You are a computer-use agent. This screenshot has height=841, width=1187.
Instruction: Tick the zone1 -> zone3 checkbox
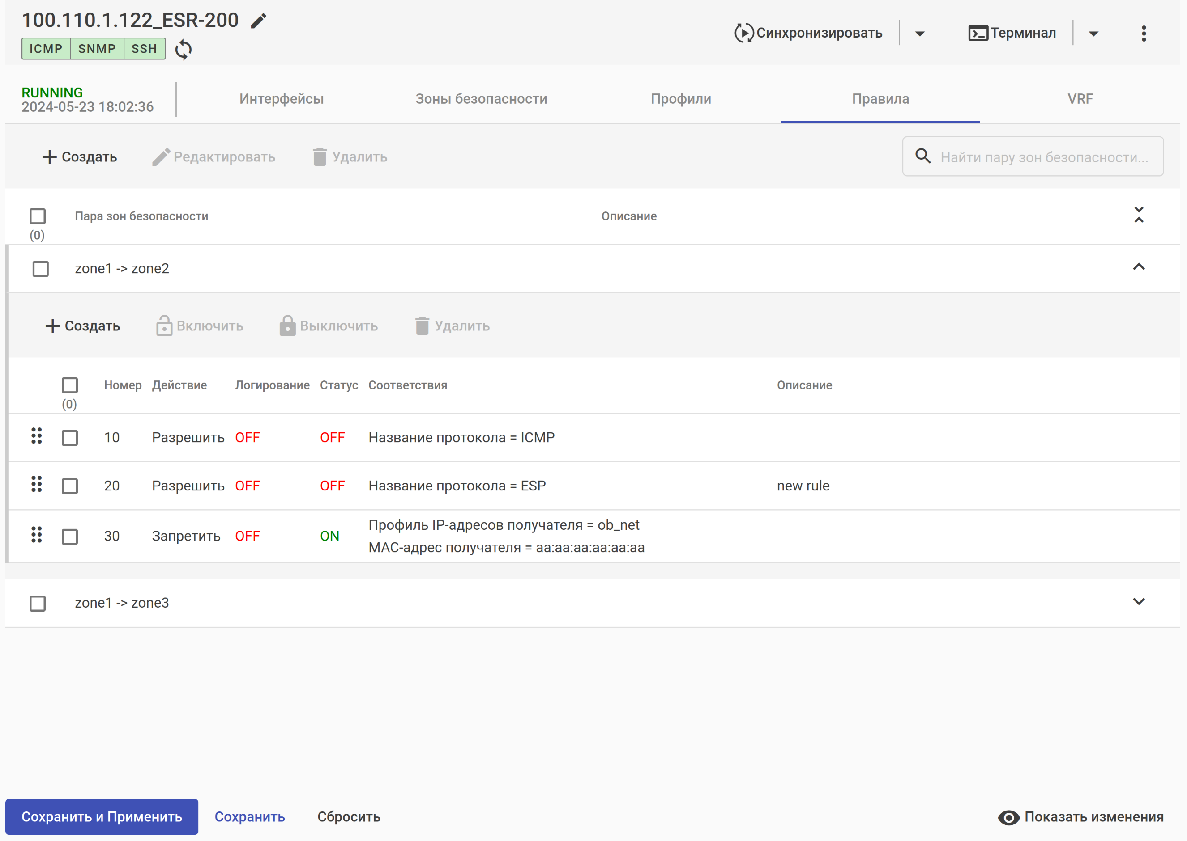click(x=37, y=603)
